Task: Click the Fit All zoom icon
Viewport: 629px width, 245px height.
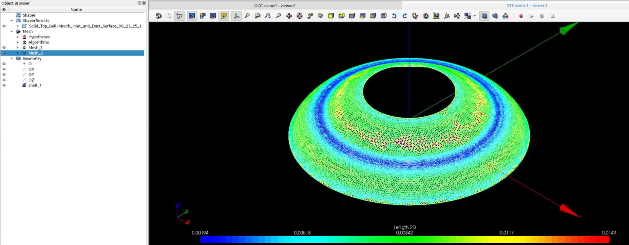Action: click(247, 16)
